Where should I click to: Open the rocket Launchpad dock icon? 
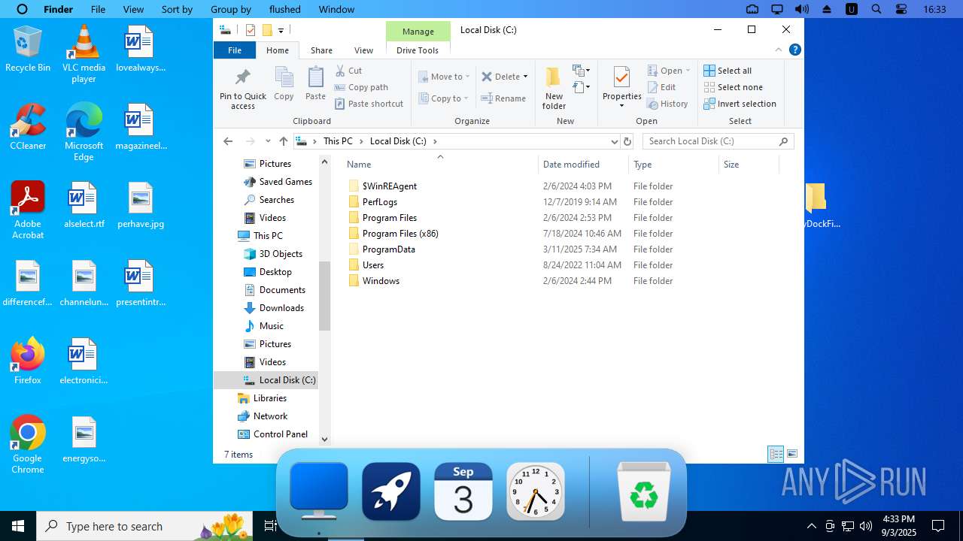click(391, 492)
